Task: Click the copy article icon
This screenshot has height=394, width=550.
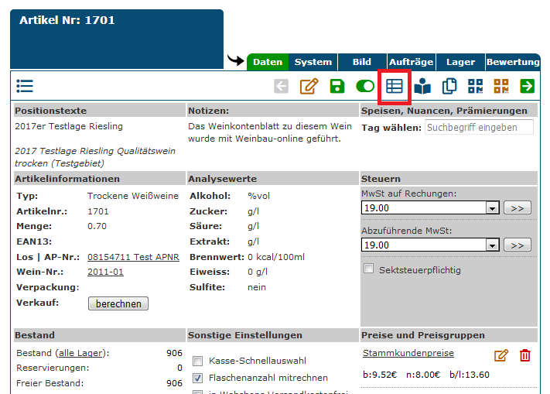Action: click(x=449, y=86)
